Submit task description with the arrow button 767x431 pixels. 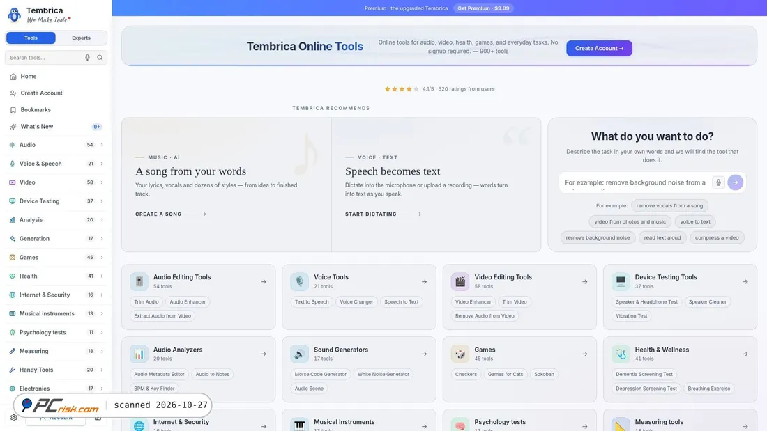click(x=735, y=182)
